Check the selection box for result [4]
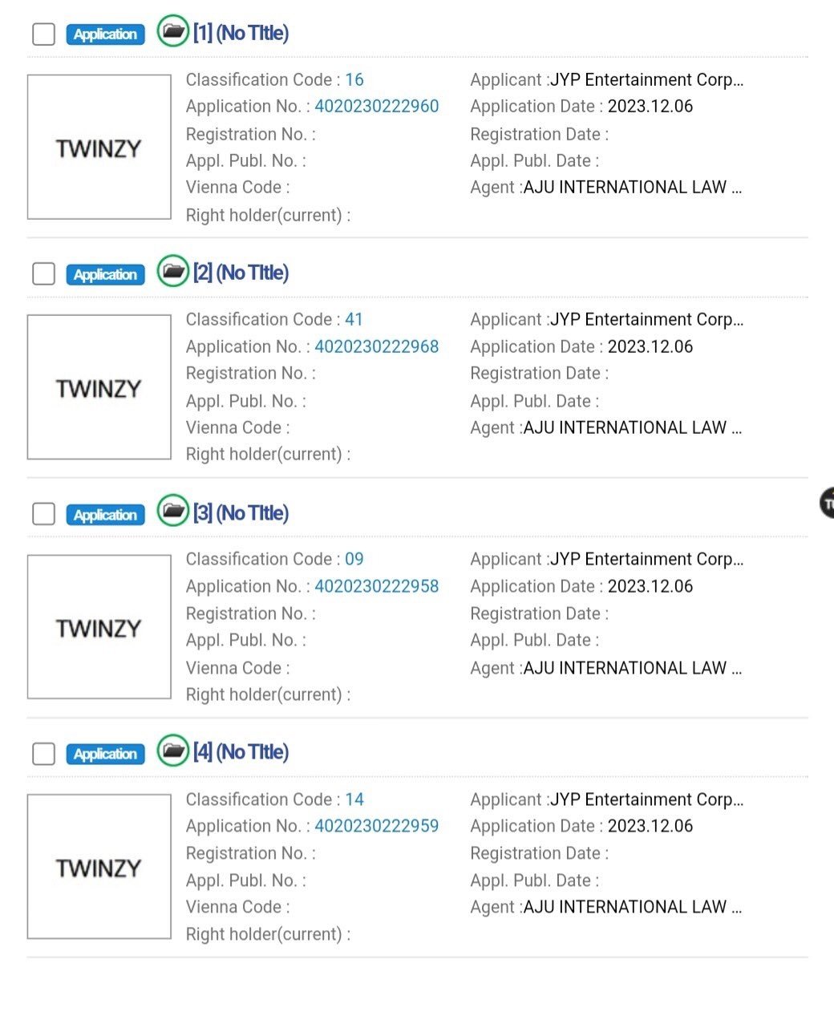The image size is (834, 1028). pos(43,754)
